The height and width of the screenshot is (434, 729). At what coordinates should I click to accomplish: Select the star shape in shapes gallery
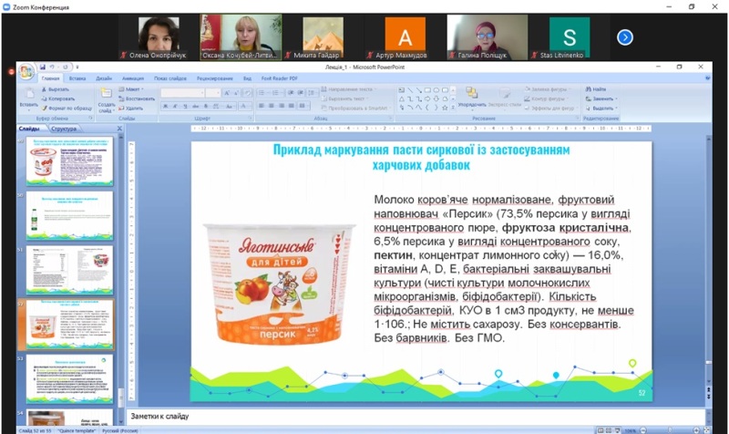[445, 108]
